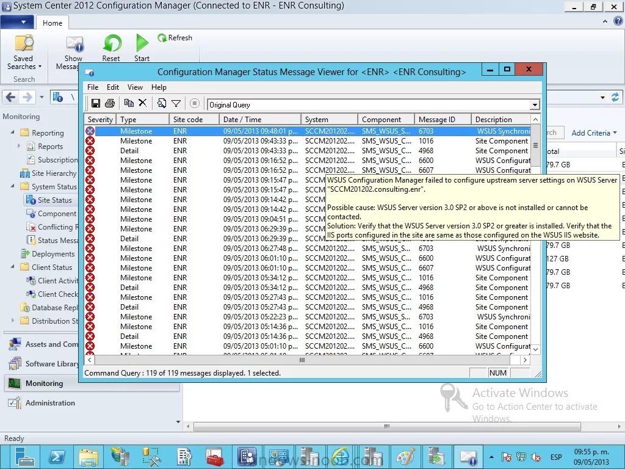Image resolution: width=625 pixels, height=469 pixels.
Task: Click the Filter funnel icon in viewer toolbar
Action: tap(176, 104)
